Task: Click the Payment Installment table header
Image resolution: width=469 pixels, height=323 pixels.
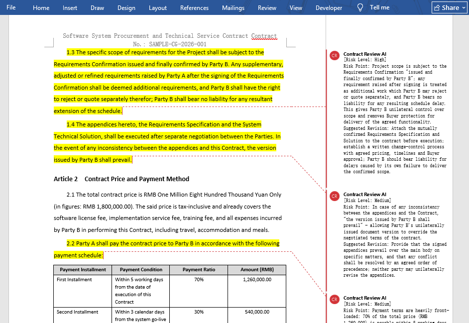Action: (x=83, y=270)
